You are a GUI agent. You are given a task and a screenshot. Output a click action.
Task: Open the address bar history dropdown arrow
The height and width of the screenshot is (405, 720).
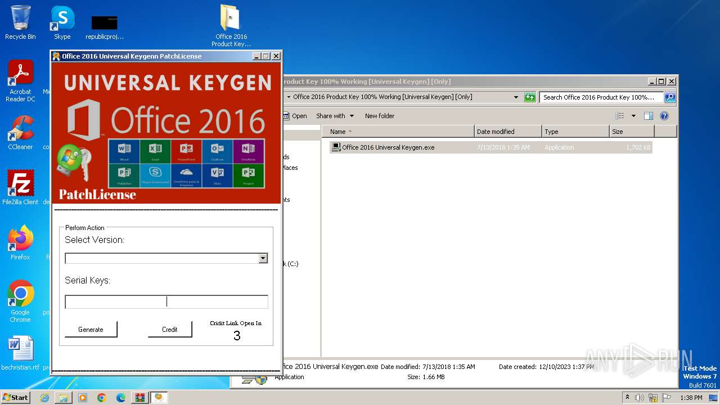point(516,97)
